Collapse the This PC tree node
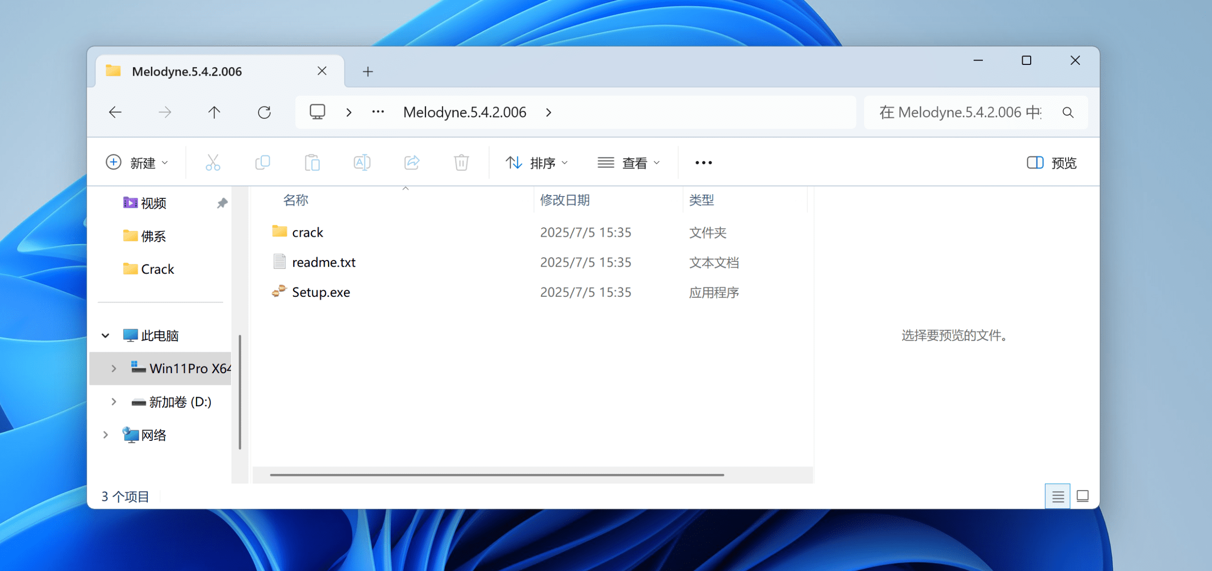This screenshot has width=1212, height=571. click(x=105, y=336)
